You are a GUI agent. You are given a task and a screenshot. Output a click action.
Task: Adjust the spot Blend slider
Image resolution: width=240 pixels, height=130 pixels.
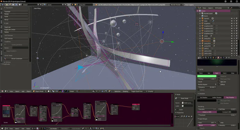207,125
